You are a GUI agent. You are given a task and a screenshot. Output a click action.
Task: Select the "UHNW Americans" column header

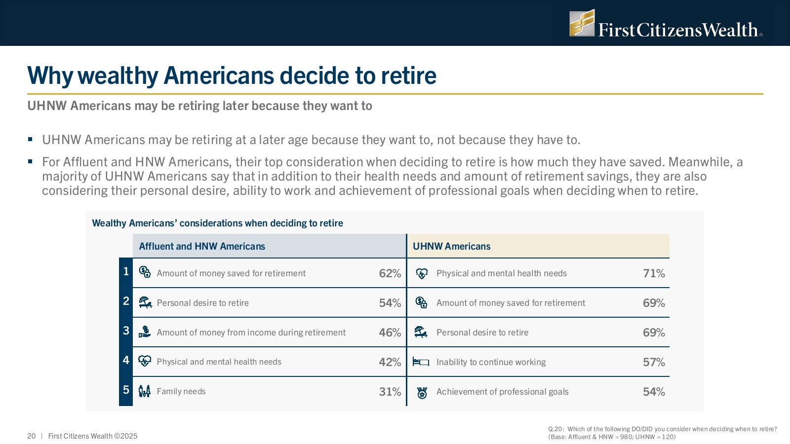451,246
